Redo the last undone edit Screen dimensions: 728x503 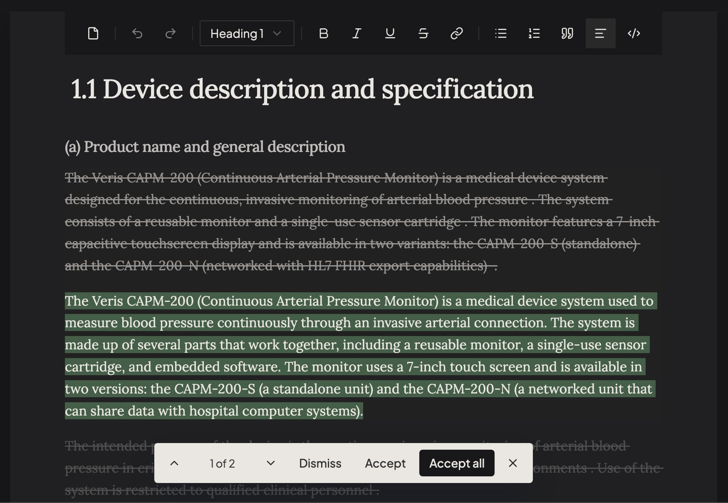tap(171, 33)
